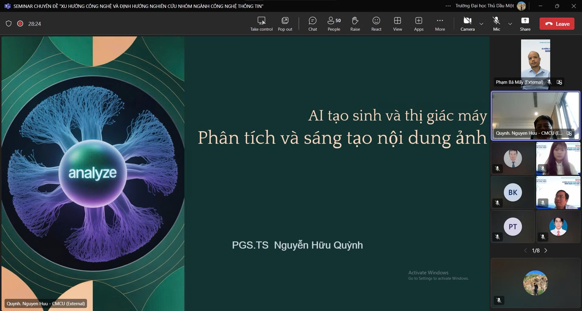Show the People participant list

[334, 24]
